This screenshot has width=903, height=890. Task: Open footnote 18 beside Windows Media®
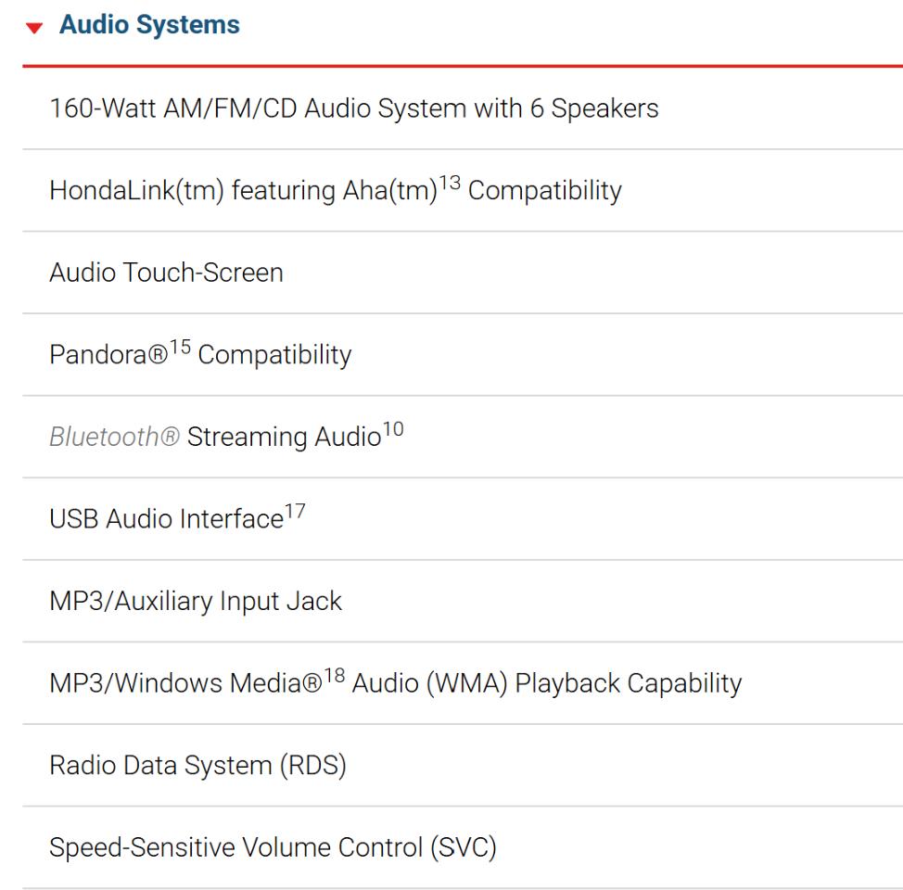[334, 675]
